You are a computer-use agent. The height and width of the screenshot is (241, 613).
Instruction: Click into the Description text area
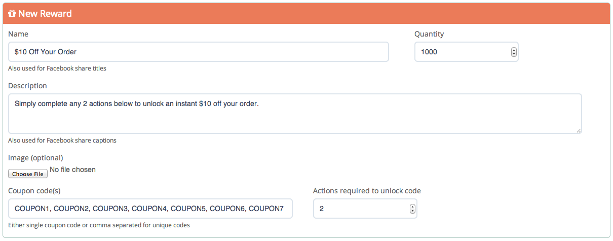point(295,114)
